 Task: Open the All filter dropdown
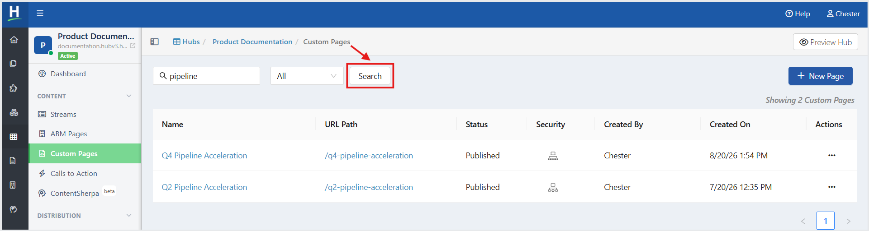pyautogui.click(x=307, y=76)
